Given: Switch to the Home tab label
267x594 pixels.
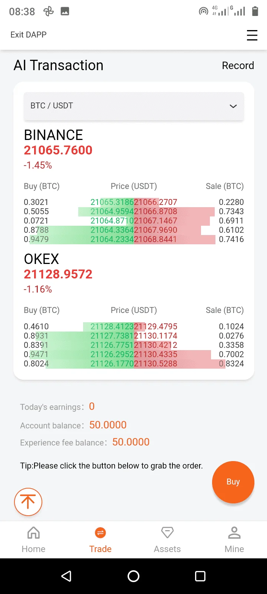Looking at the screenshot, I should click(x=33, y=549).
